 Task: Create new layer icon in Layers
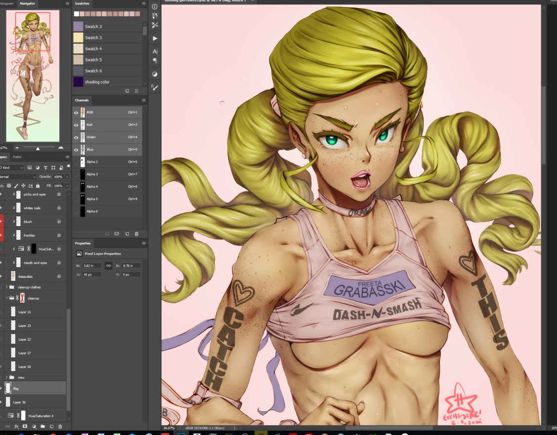[x=51, y=427]
